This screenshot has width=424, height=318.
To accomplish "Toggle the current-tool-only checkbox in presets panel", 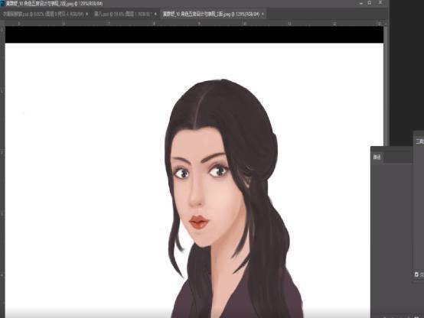I will 416,274.
